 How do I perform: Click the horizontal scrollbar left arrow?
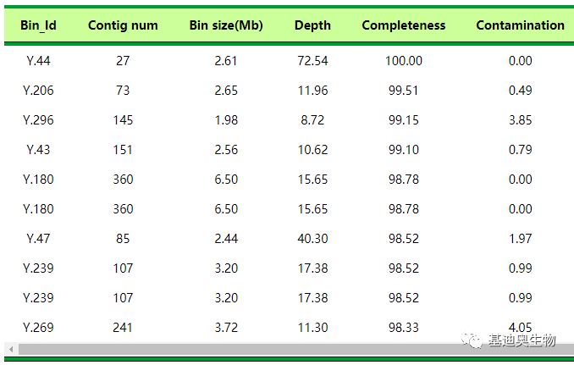[10, 350]
